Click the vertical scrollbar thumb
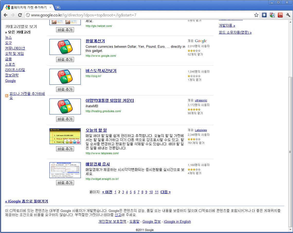293x233 pixels. 290,152
